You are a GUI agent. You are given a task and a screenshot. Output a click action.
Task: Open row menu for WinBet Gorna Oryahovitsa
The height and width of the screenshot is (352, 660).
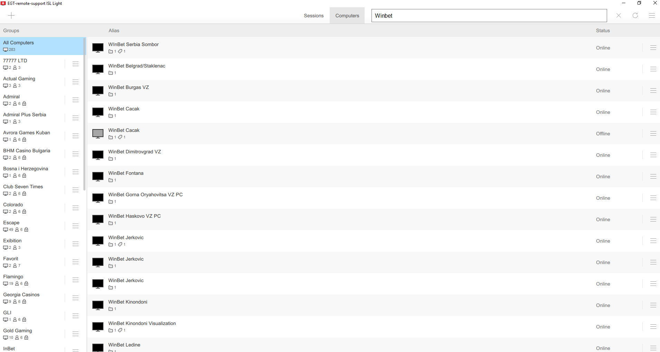pyautogui.click(x=653, y=198)
